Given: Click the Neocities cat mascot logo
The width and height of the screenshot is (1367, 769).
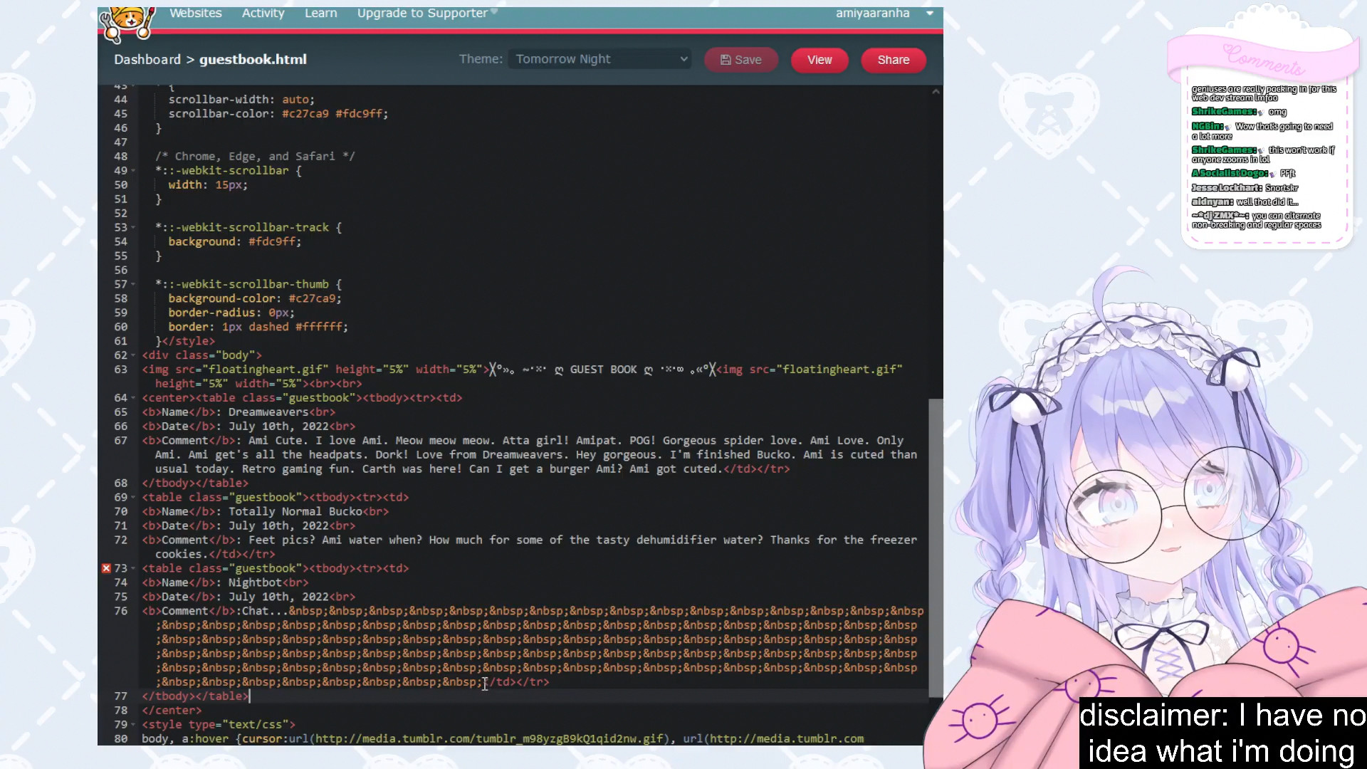Looking at the screenshot, I should coord(127,21).
